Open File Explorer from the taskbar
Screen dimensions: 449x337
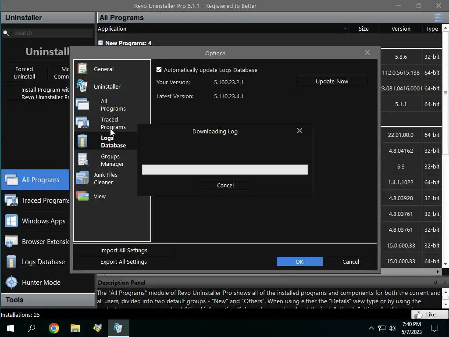pos(75,328)
